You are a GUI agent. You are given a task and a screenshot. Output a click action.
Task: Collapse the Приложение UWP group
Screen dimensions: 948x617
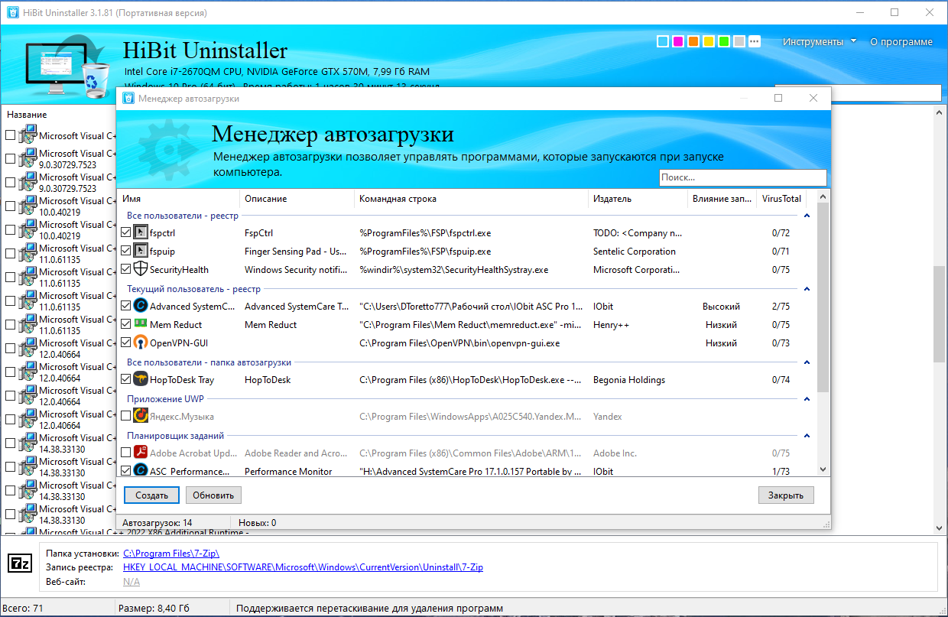click(x=807, y=399)
